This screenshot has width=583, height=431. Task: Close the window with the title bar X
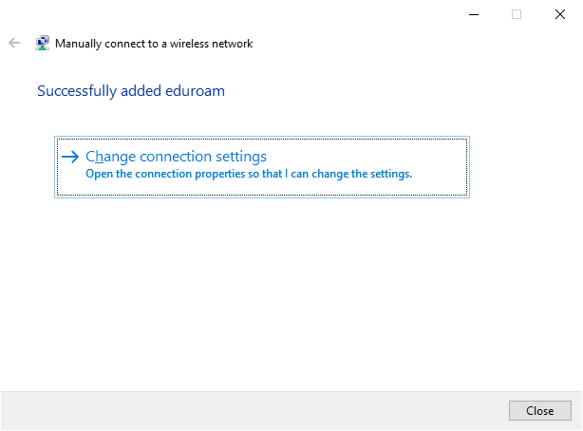click(x=560, y=14)
